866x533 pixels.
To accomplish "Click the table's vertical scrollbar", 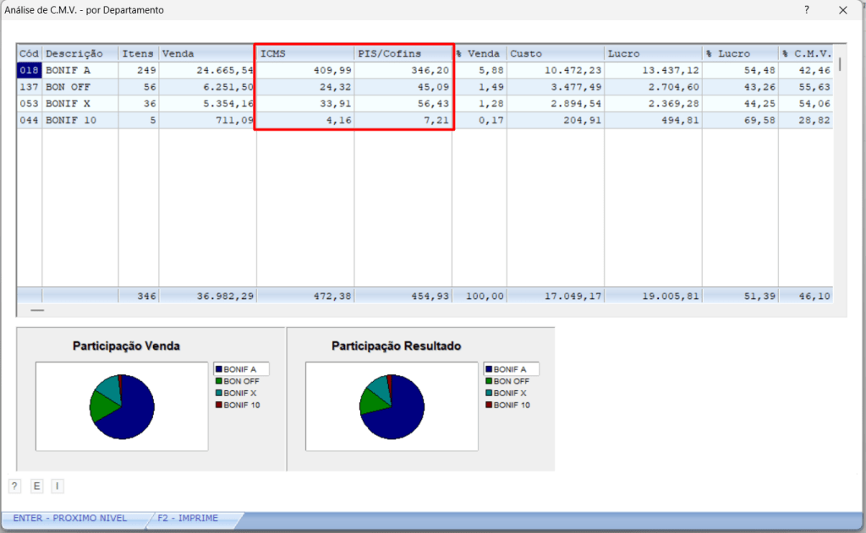I will (840, 64).
